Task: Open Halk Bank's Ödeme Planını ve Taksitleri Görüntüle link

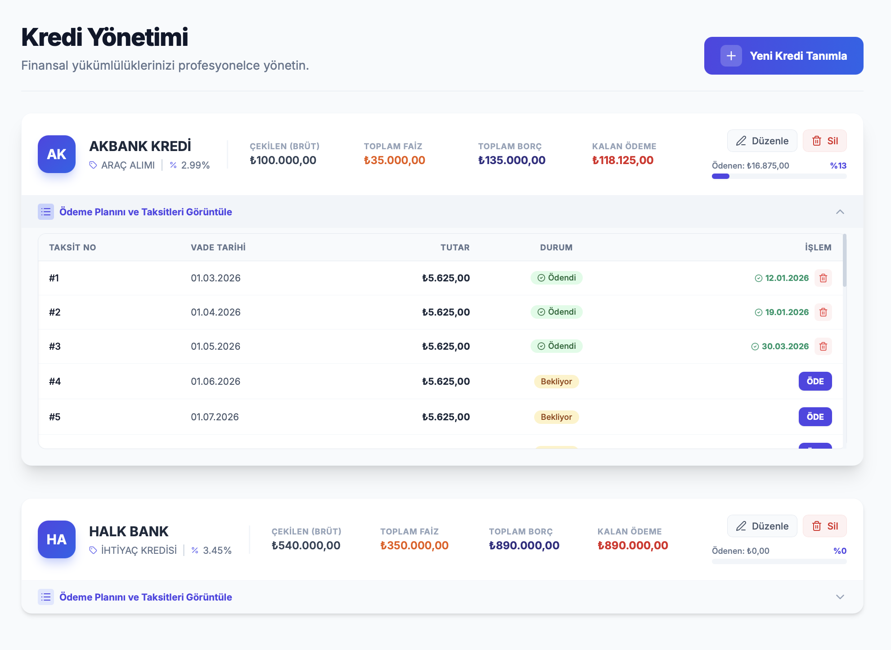Action: tap(146, 597)
